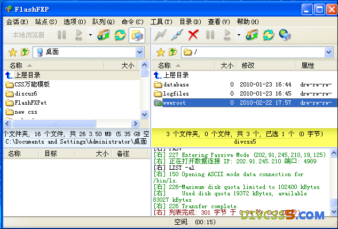Click the remote pane up-folder icon
This screenshot has width=338, height=229.
173,52
